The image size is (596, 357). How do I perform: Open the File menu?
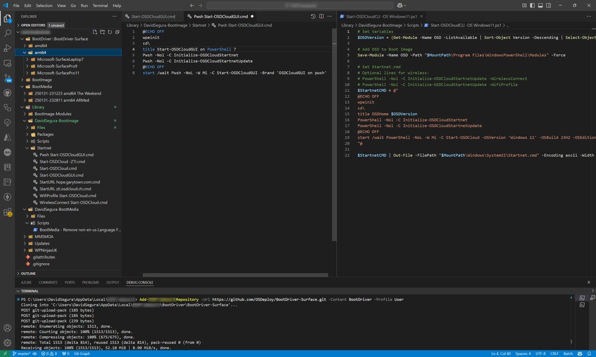(16, 5)
